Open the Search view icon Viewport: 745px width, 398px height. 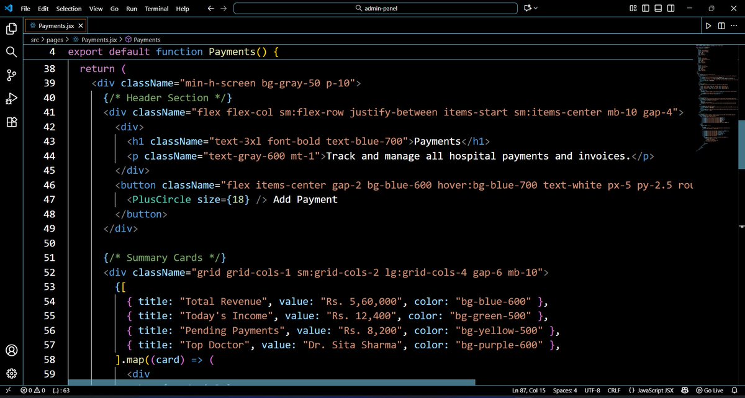click(x=11, y=52)
